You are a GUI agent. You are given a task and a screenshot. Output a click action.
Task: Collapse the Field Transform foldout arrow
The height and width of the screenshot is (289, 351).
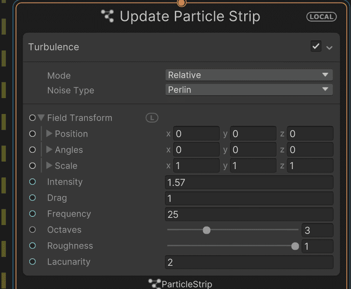41,118
